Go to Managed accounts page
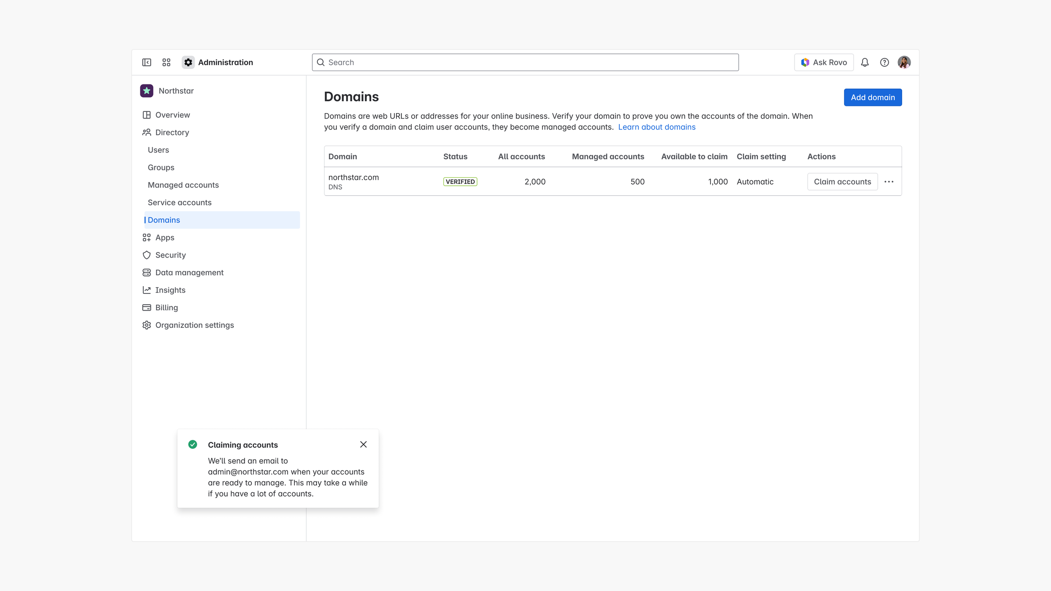Viewport: 1051px width, 591px height. coord(183,185)
